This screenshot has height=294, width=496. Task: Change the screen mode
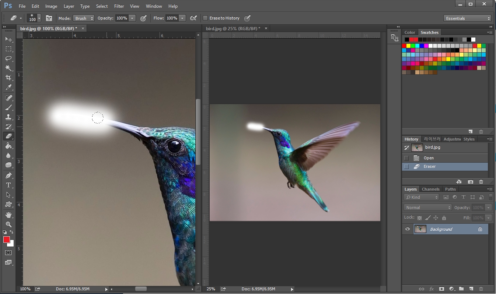coord(8,262)
